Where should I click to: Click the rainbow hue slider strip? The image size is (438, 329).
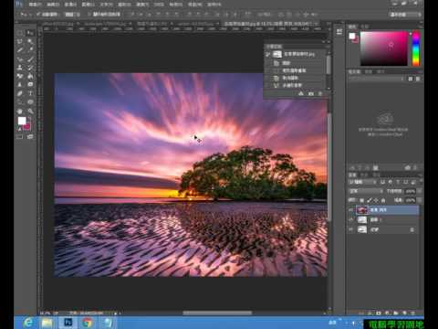pyautogui.click(x=416, y=48)
